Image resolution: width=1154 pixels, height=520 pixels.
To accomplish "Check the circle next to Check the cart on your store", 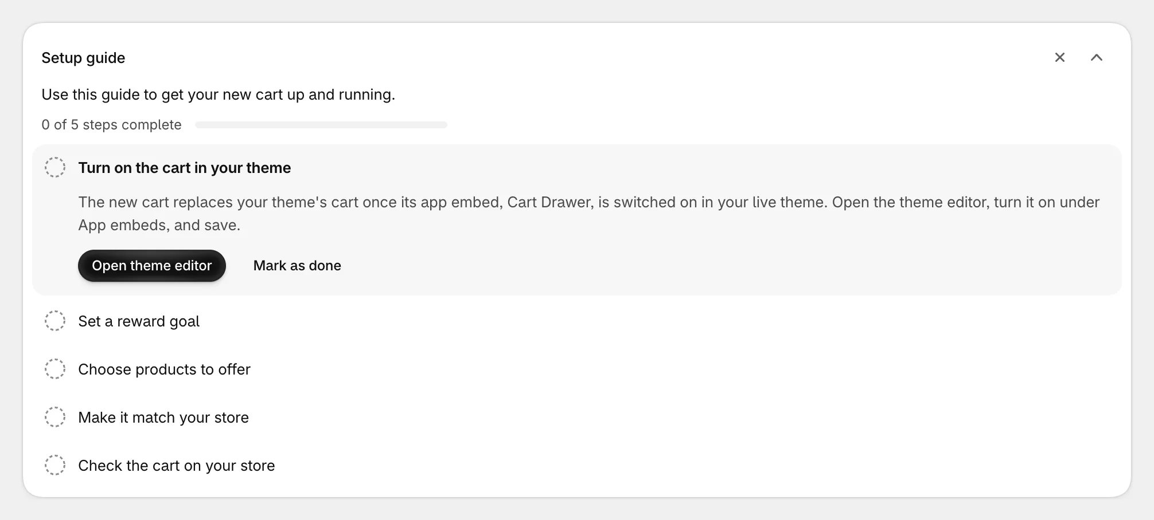I will point(55,465).
